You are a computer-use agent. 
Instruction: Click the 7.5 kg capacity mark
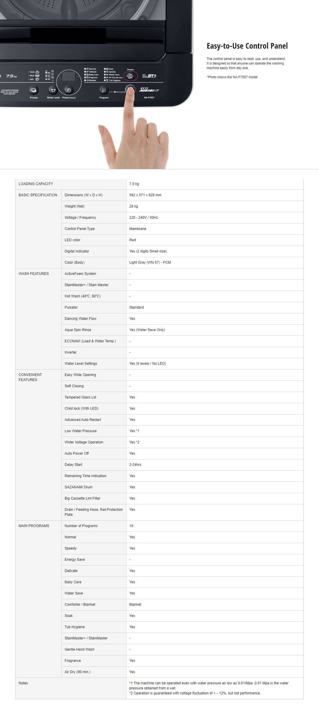(11, 76)
